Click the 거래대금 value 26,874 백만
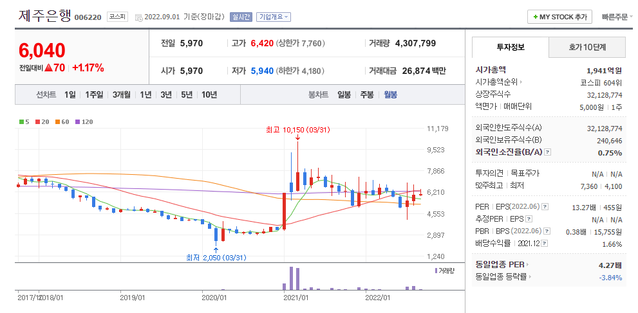Viewport: 638px width, 313px height. coord(424,71)
